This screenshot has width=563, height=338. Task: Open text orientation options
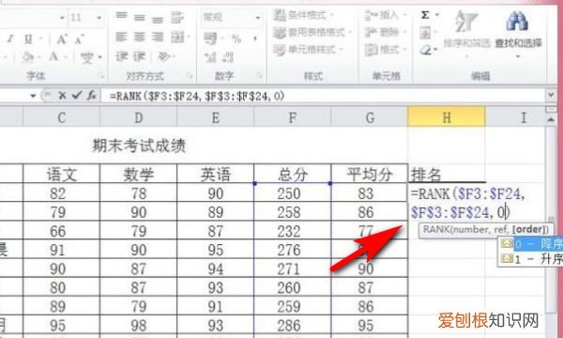point(163,56)
